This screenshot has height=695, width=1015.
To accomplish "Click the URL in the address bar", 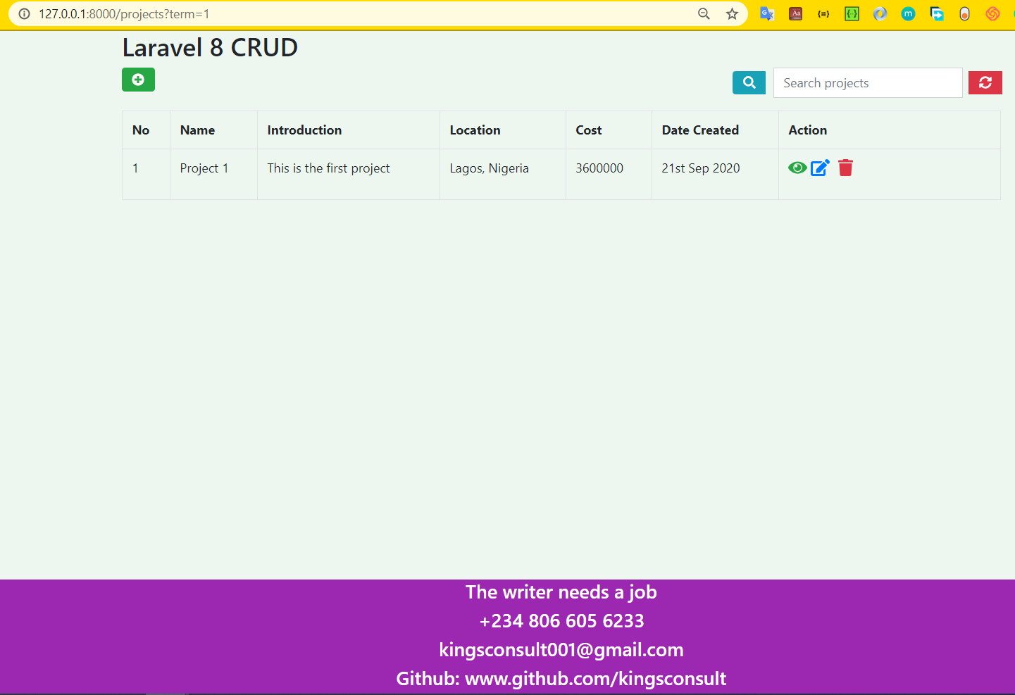I will 124,14.
